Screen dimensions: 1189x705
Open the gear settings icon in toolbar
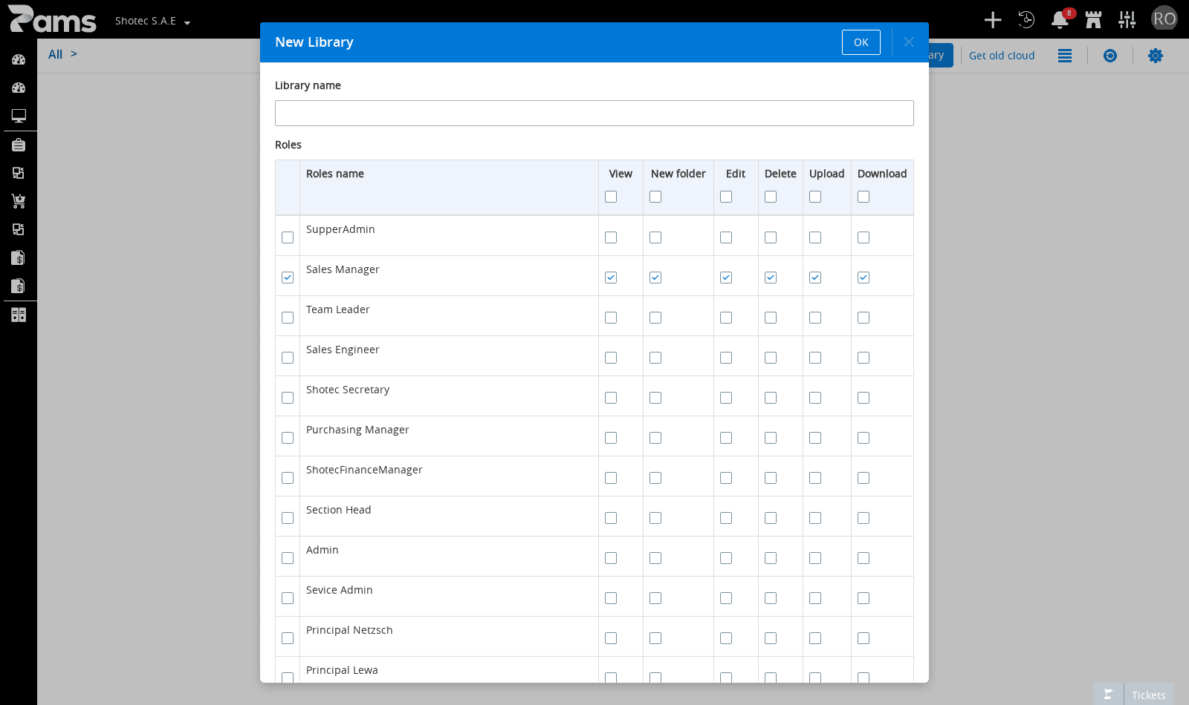(x=1156, y=56)
